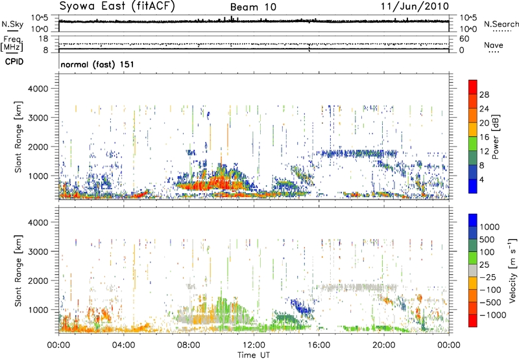Click the "16" Power scale label
The width and height of the screenshot is (519, 359).
pyautogui.click(x=484, y=137)
